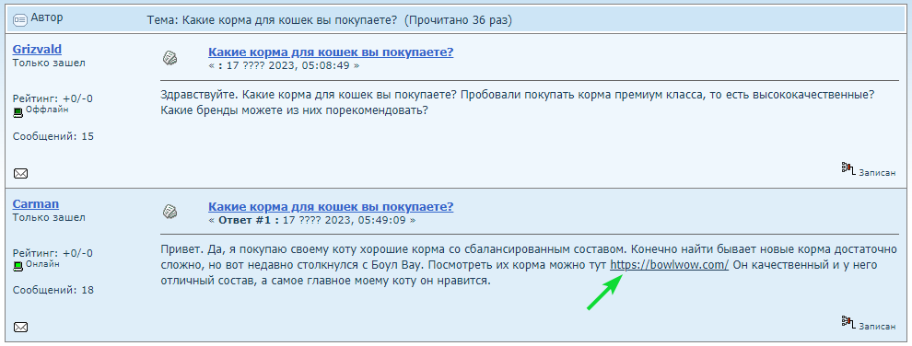Open topic title link in Carman's reply
This screenshot has width=912, height=346.
[331, 207]
